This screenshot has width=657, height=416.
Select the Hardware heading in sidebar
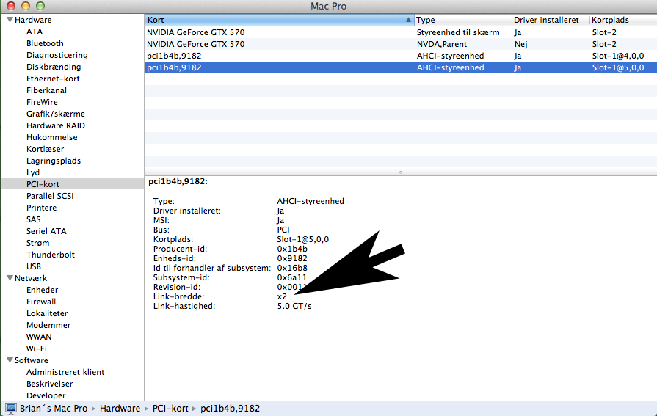click(33, 20)
